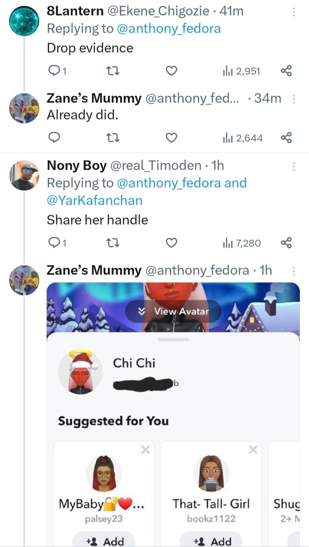This screenshot has height=547, width=309.
Task: Retweet Nony Boy's "Share her handle" tweet
Action: tap(111, 243)
